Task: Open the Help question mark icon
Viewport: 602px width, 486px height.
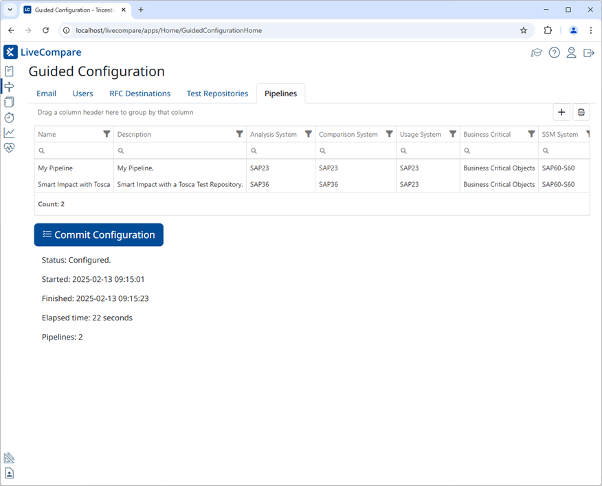Action: point(554,52)
